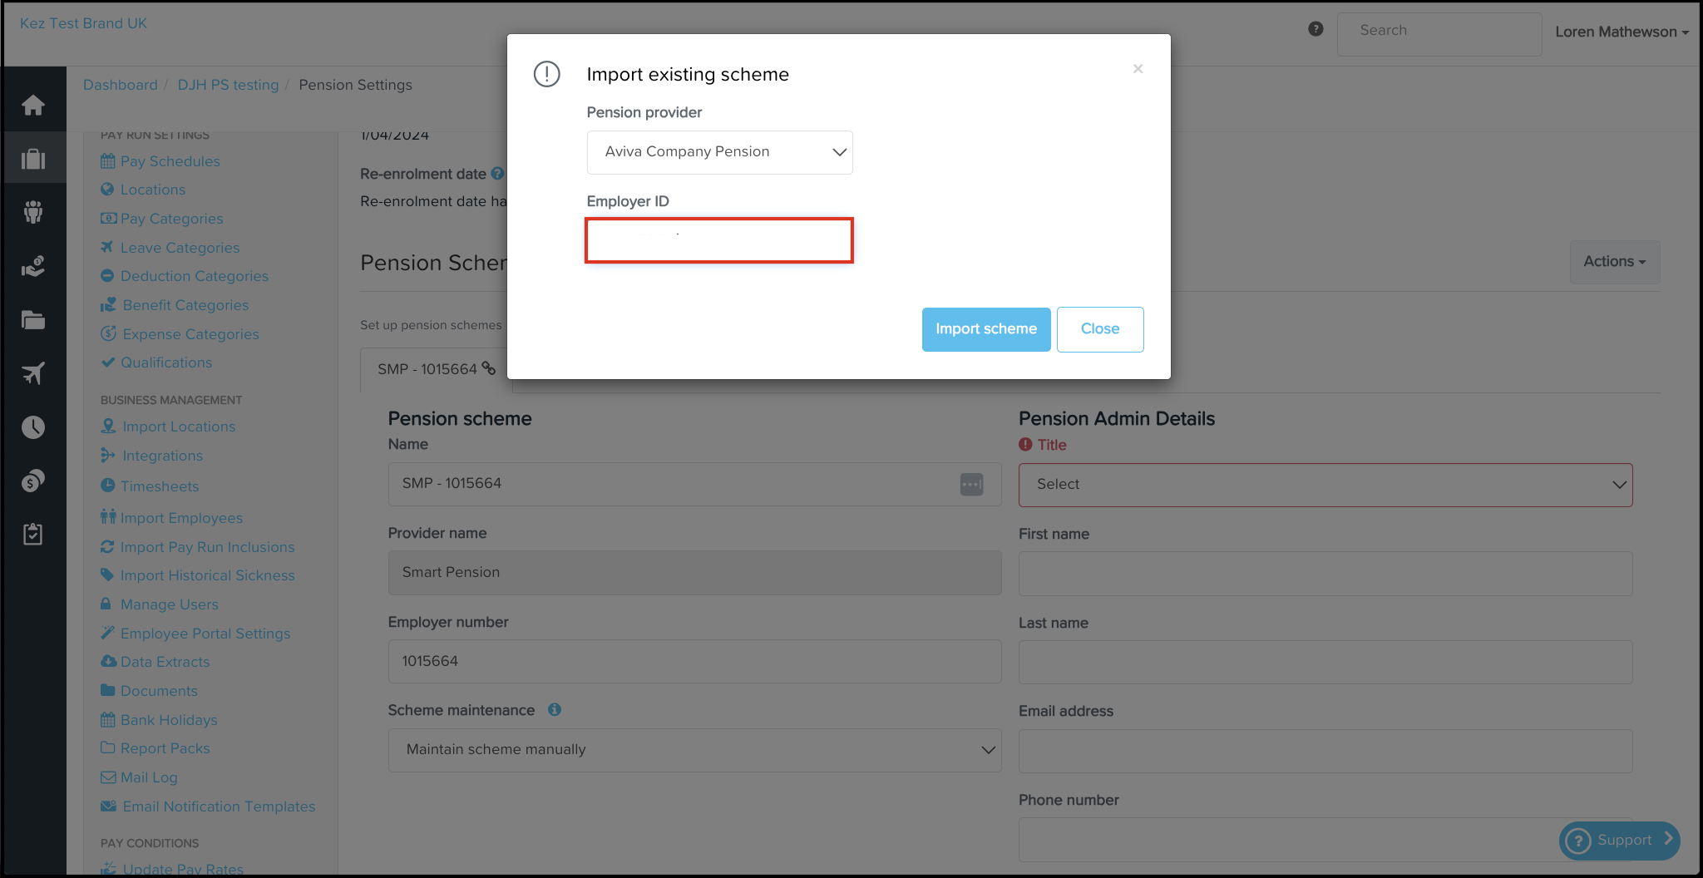
Task: Open Loren Mathewson user menu
Action: pyautogui.click(x=1621, y=32)
